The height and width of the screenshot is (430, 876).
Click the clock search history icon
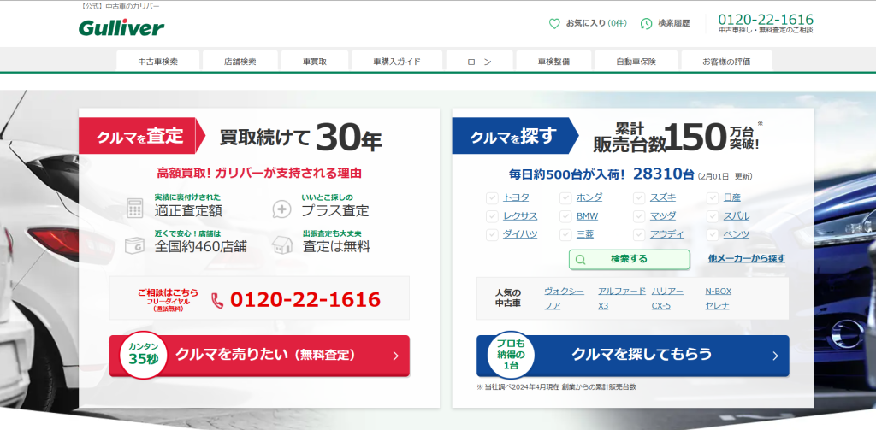(646, 23)
